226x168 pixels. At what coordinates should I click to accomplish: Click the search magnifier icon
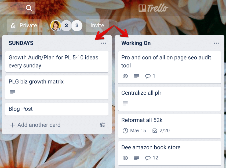tap(29, 8)
